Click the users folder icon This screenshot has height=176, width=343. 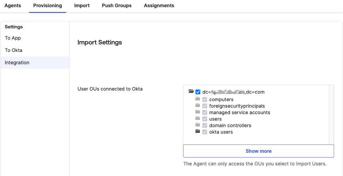198,119
